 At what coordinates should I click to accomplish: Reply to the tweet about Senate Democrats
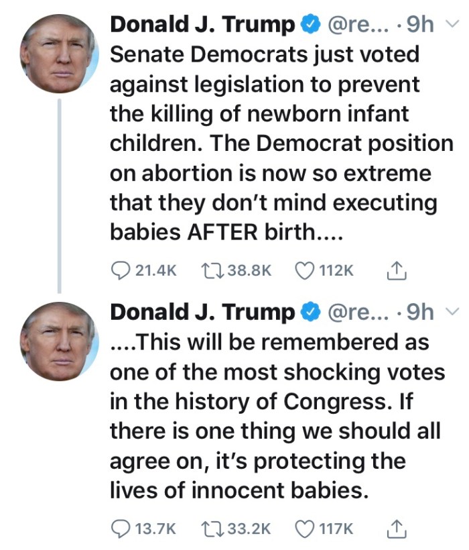point(120,270)
